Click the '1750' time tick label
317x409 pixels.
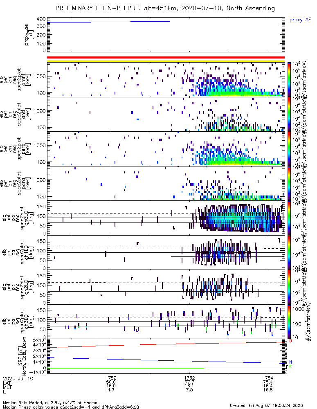click(111, 378)
